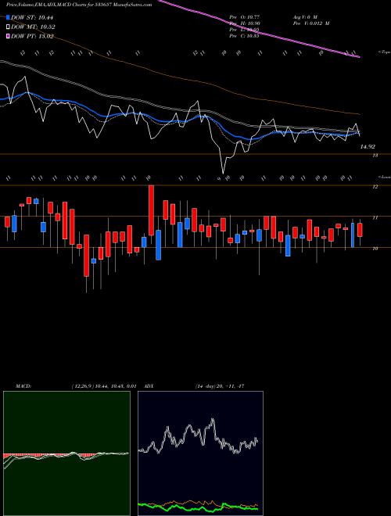Click the ADX panel title label
This screenshot has height=516, width=391.
[149, 386]
